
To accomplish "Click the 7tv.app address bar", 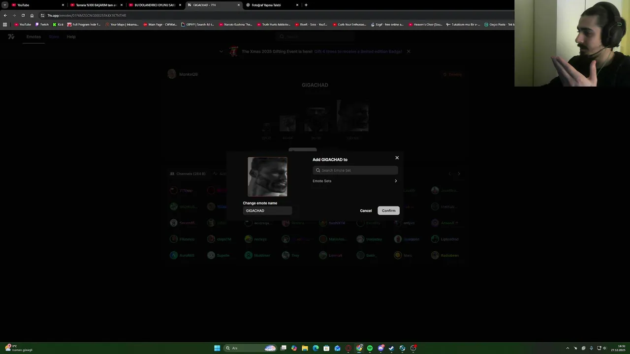I will click(x=276, y=15).
